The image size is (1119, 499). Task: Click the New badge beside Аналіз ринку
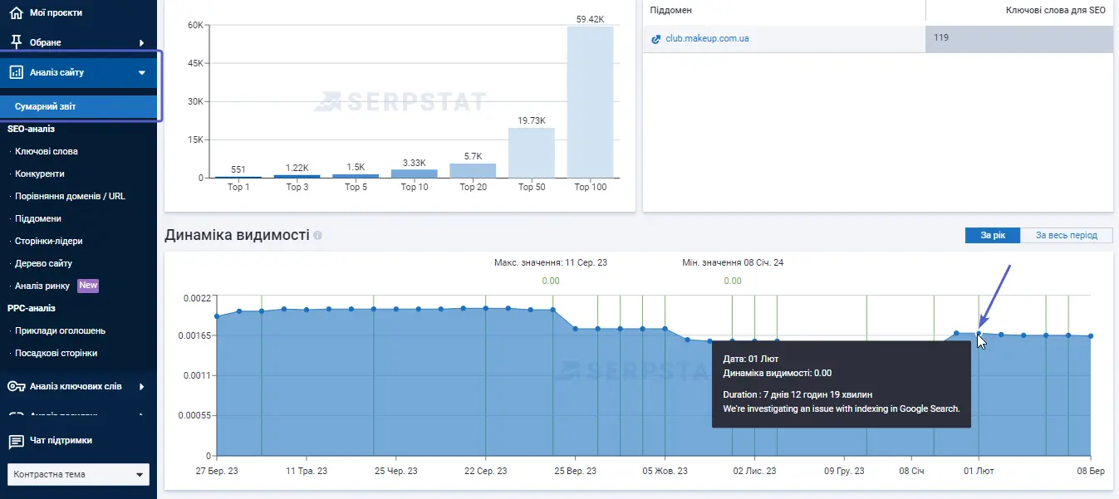(x=86, y=285)
